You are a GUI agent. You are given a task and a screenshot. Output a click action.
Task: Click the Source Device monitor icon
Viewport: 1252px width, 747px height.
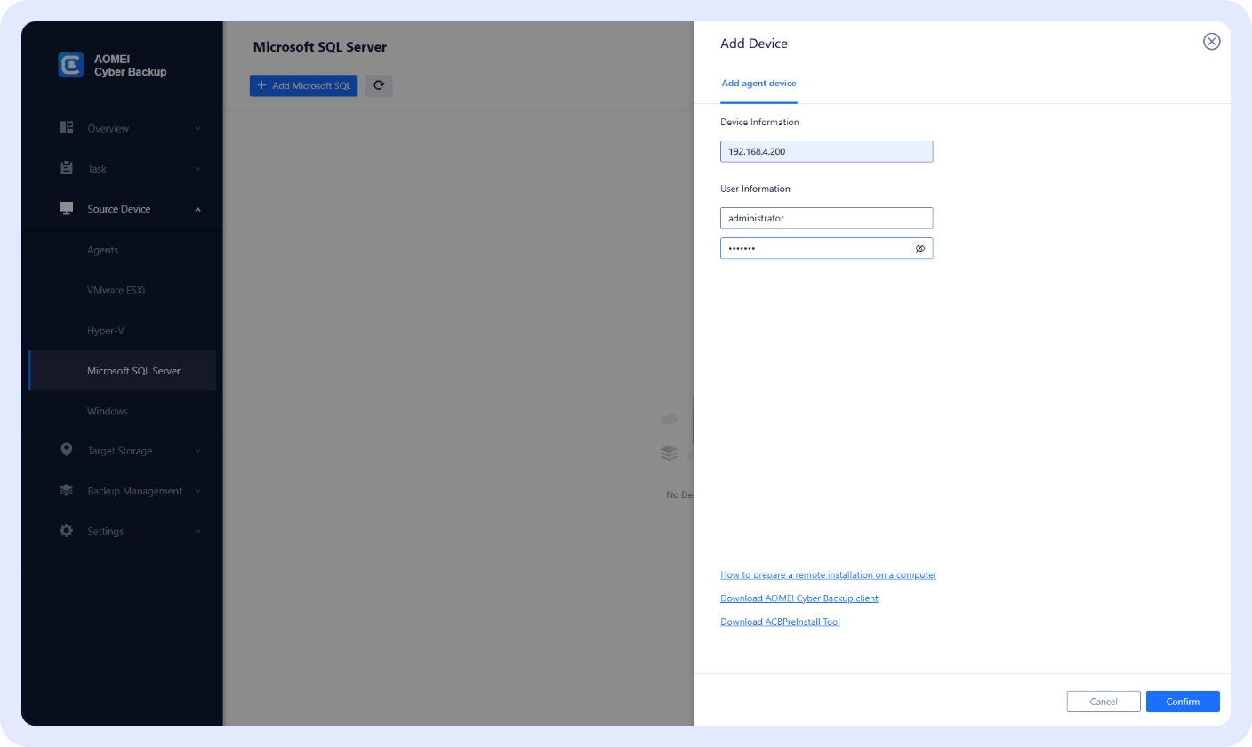pos(67,208)
